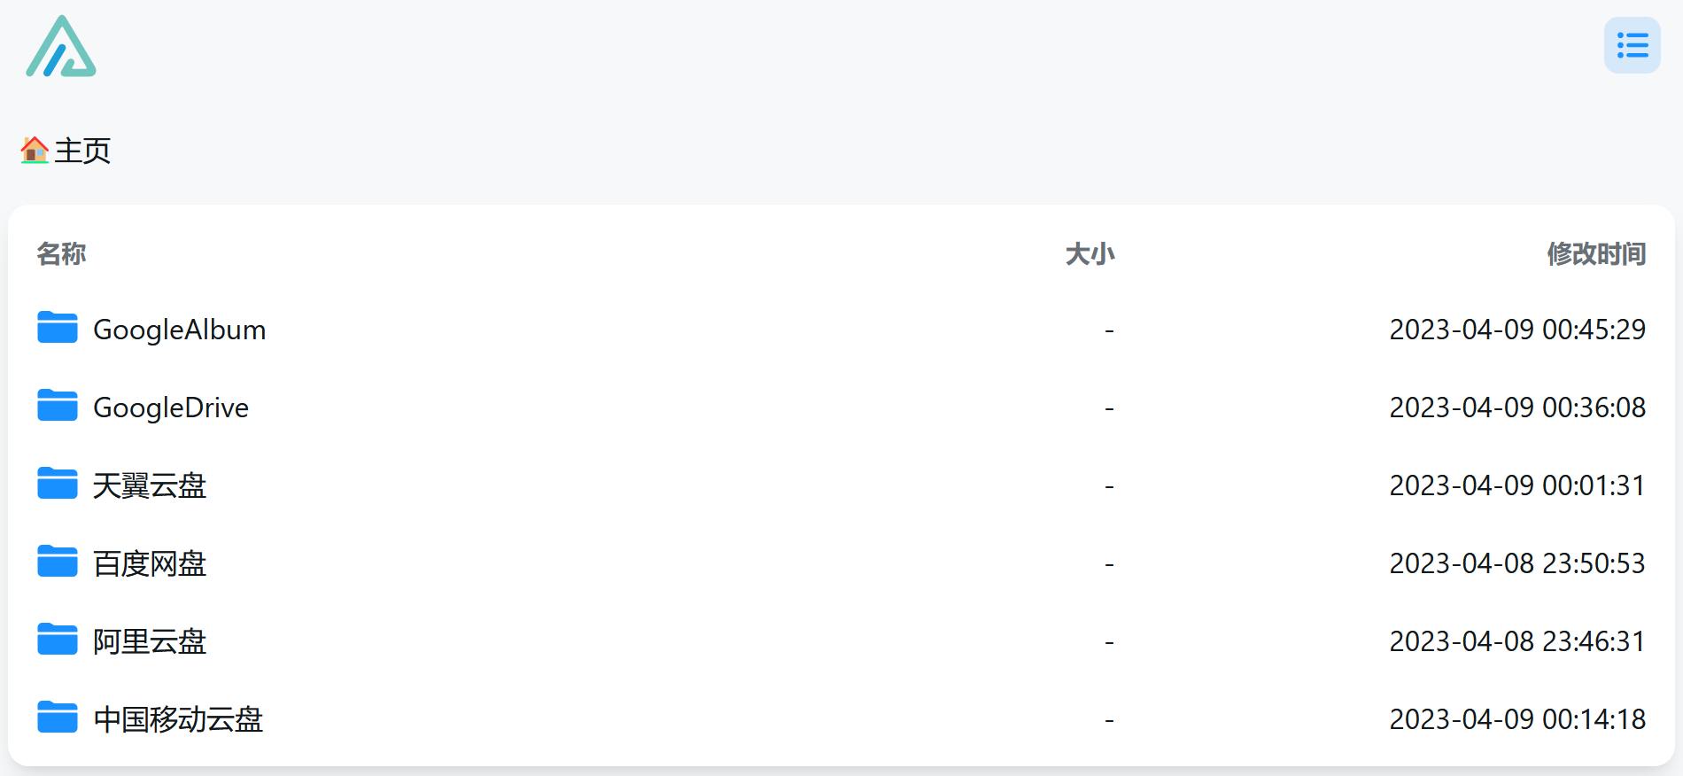The width and height of the screenshot is (1683, 776).
Task: Click the 中国移动云盘 folder icon
Action: tap(58, 718)
